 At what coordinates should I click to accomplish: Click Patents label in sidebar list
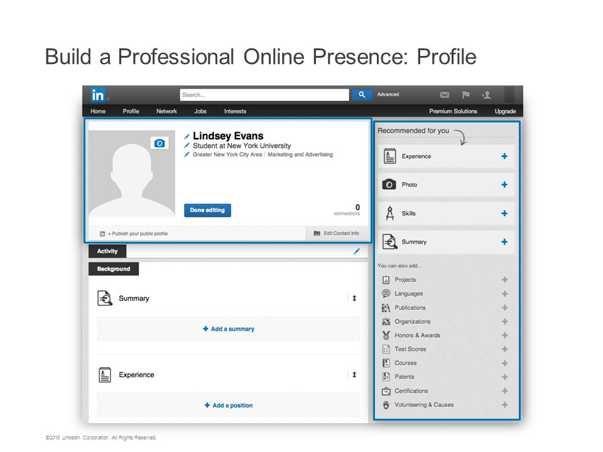click(405, 377)
